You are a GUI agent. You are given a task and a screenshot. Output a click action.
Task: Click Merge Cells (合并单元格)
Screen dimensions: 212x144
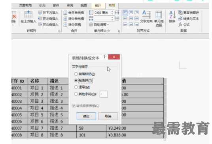click(74, 13)
